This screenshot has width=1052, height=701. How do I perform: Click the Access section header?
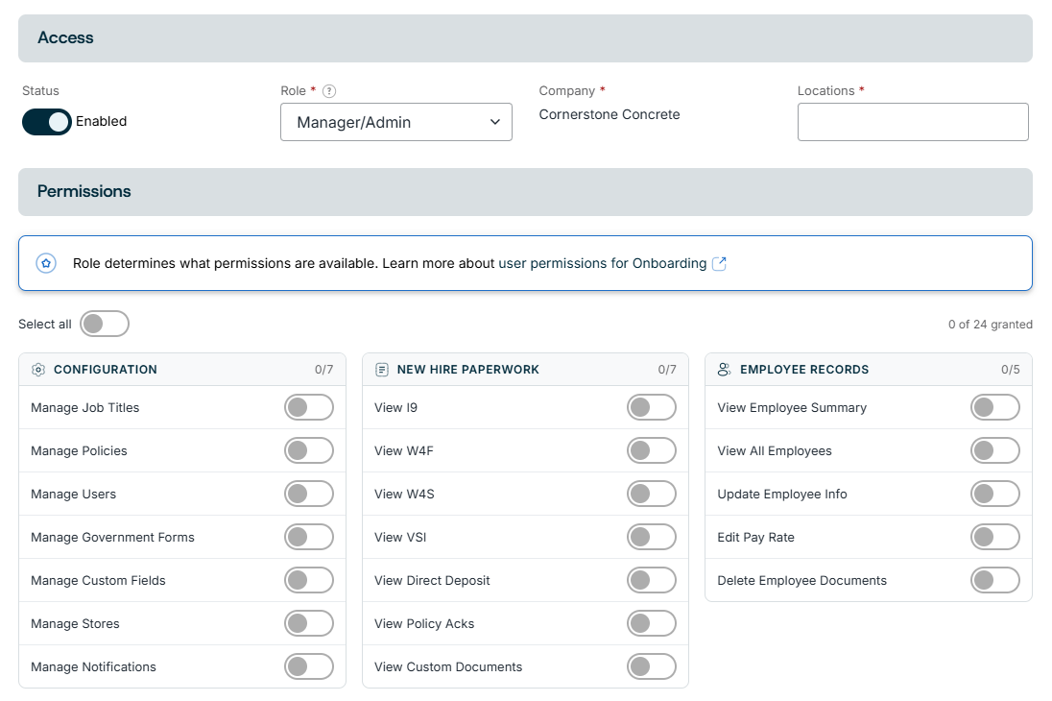[525, 38]
